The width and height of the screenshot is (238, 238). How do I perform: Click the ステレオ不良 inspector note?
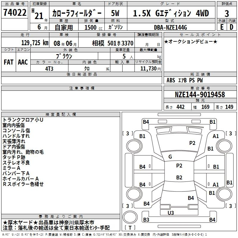pos(16,163)
